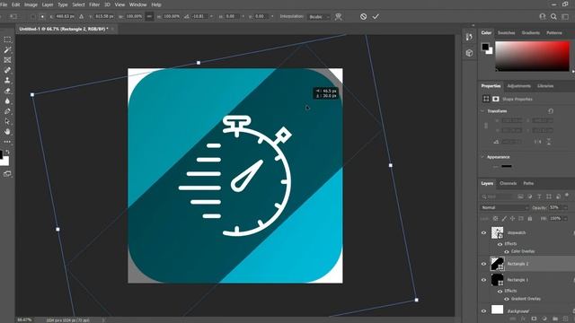Switch to the Channels tab

(508, 183)
